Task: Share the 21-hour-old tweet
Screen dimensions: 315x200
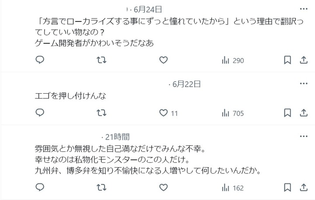Action: click(x=304, y=188)
